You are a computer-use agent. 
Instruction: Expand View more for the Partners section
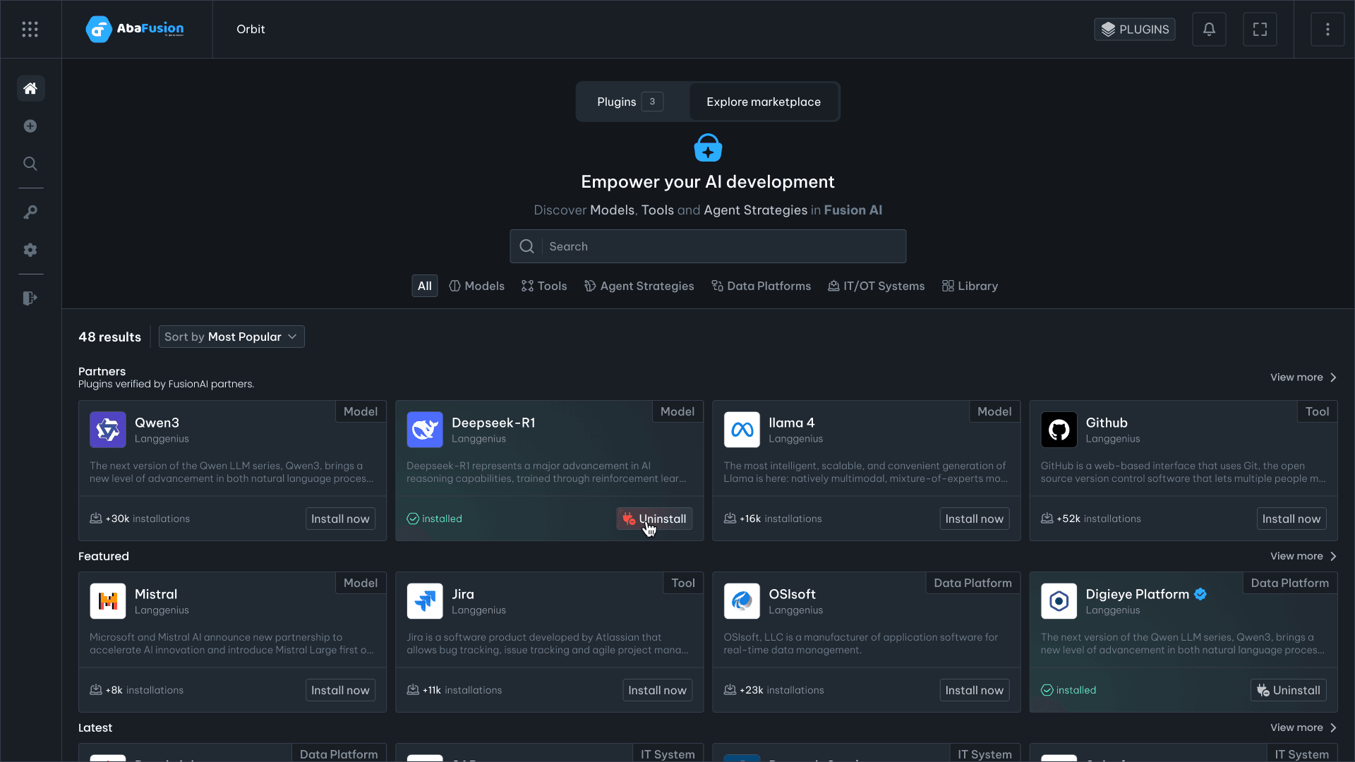click(1303, 377)
